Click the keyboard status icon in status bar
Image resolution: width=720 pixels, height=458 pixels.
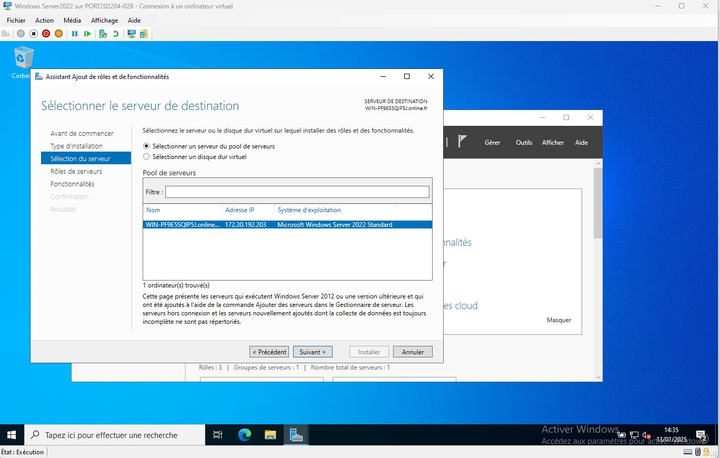688,452
